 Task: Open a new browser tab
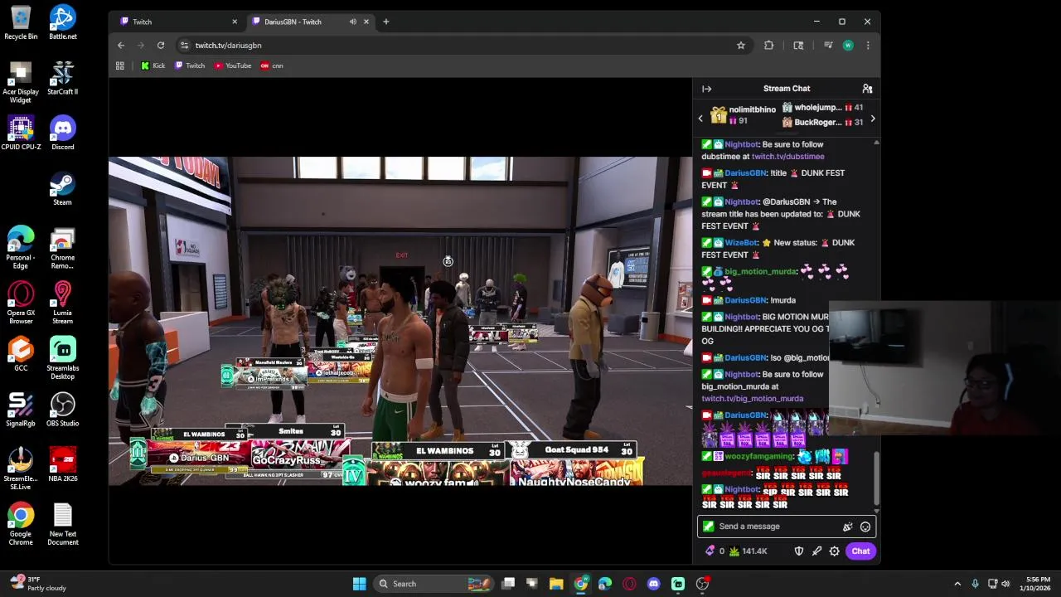click(x=385, y=22)
